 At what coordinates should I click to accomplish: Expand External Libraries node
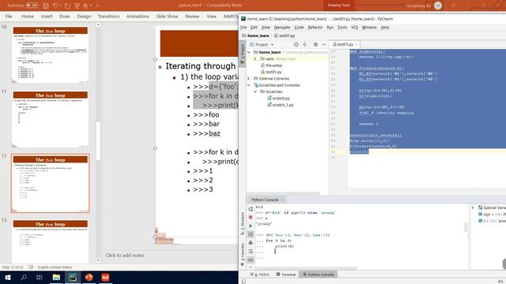point(249,79)
